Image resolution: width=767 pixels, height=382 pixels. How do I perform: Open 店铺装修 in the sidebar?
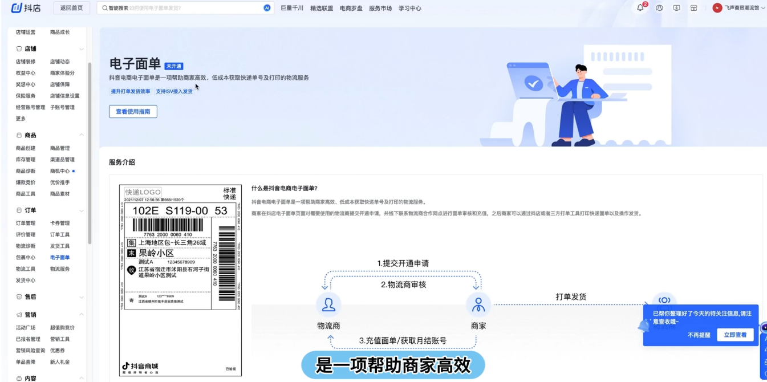[x=26, y=62]
